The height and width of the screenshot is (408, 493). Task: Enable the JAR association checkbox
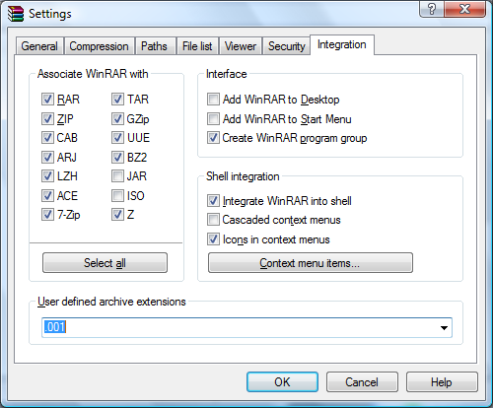tap(117, 176)
